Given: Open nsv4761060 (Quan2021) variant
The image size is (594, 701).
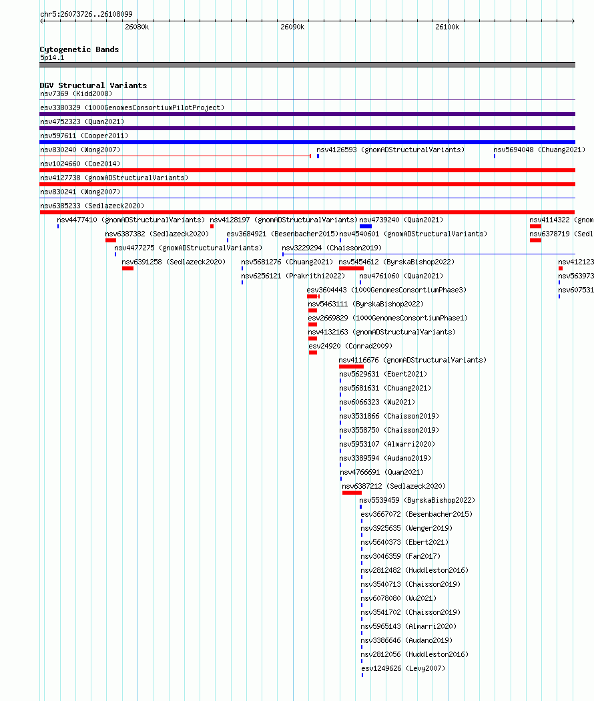Looking at the screenshot, I should point(401,276).
